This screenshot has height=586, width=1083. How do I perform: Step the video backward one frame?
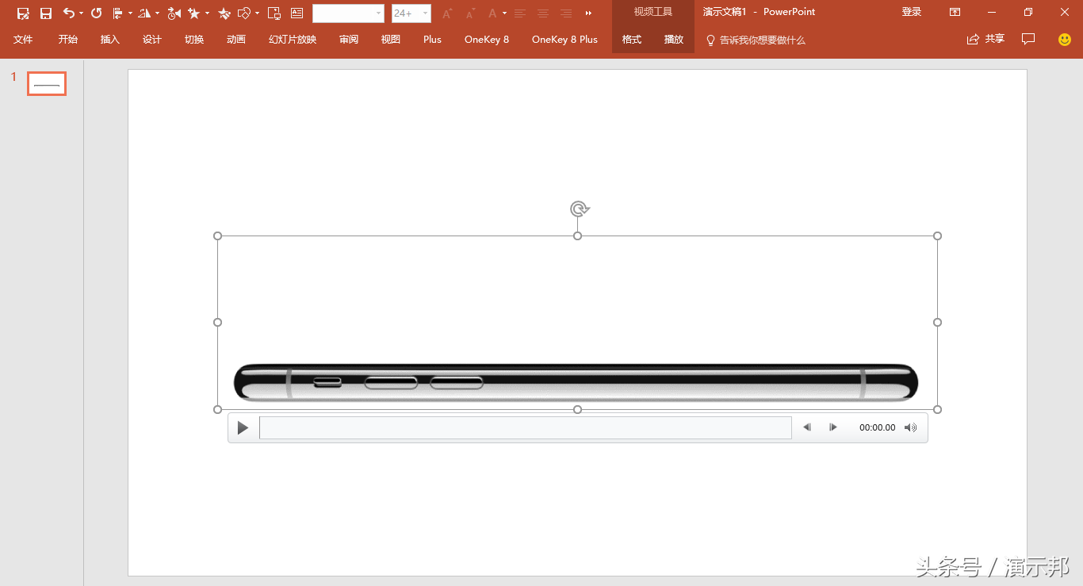point(807,427)
